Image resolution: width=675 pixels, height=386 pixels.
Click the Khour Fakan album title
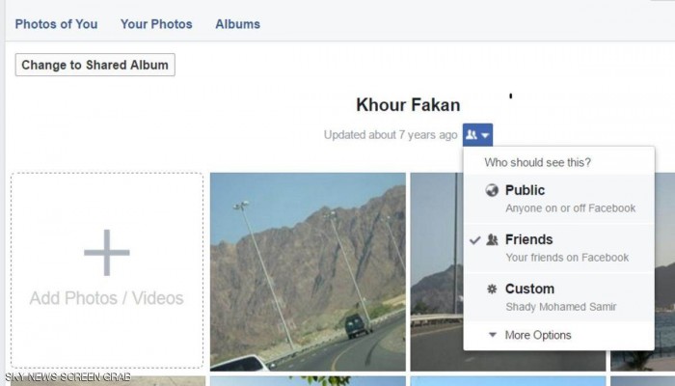point(408,104)
